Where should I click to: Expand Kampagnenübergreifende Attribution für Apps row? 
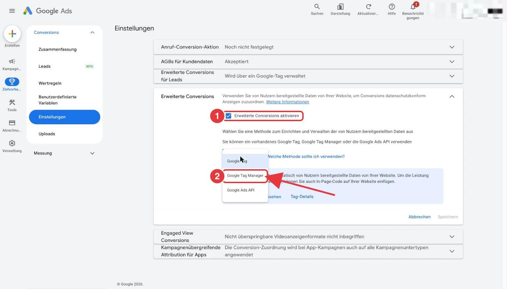(308, 251)
